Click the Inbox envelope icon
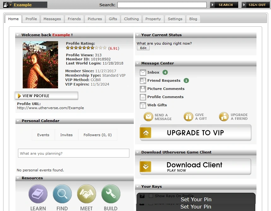Viewport: 271px width, 211px height. coord(143,73)
